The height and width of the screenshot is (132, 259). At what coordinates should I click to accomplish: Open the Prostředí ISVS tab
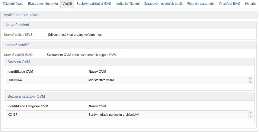pos(230,4)
